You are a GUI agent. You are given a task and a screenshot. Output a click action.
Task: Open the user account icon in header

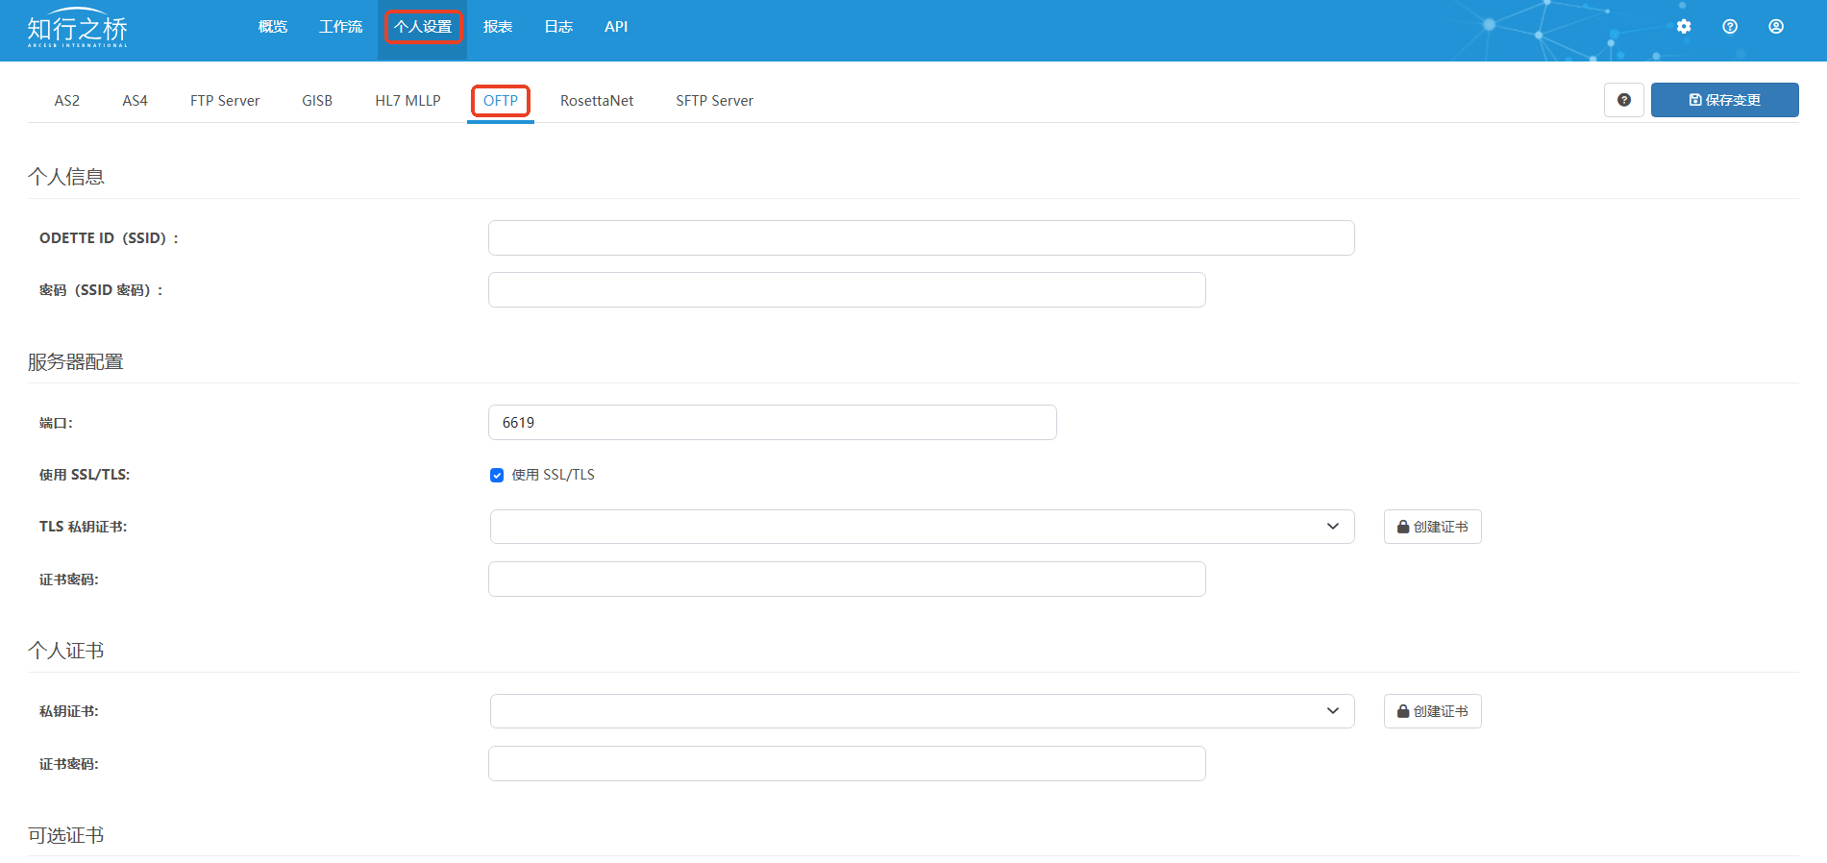tap(1776, 27)
